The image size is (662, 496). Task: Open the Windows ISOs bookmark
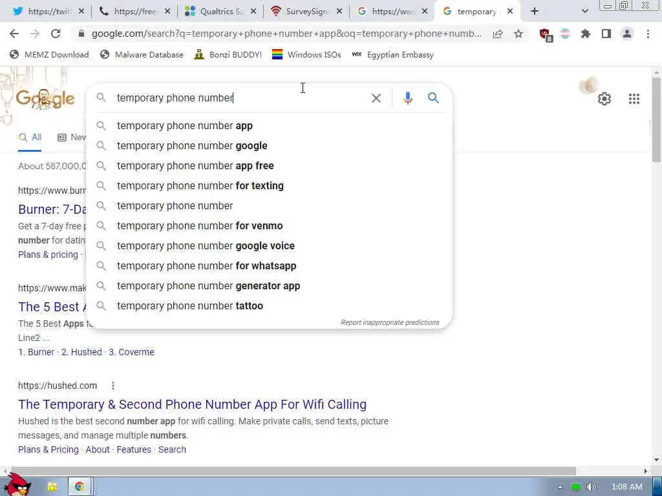point(306,54)
